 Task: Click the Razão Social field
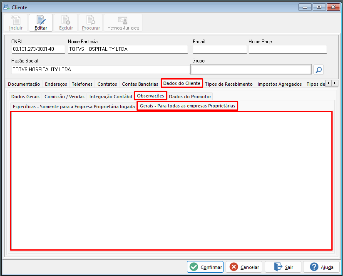tap(100, 70)
